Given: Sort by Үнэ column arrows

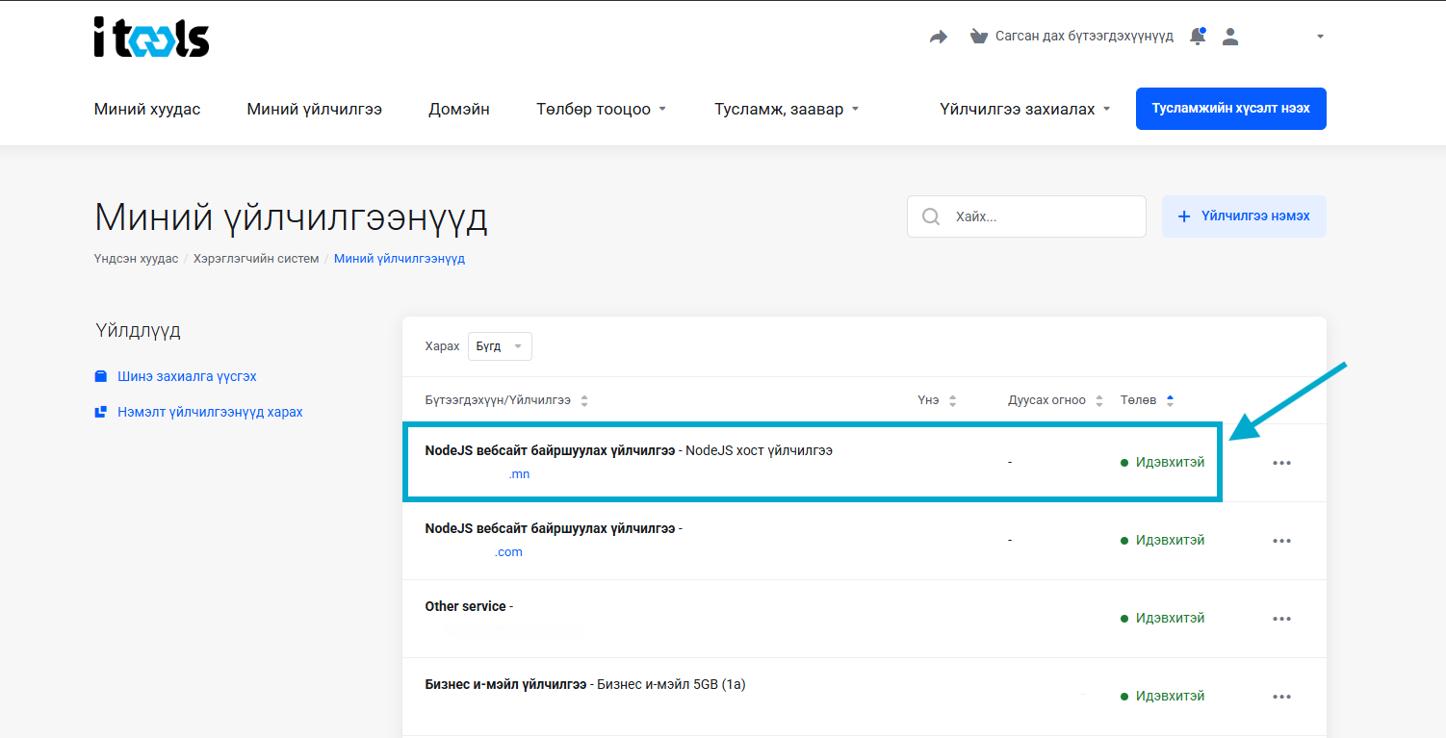Looking at the screenshot, I should click(x=953, y=400).
